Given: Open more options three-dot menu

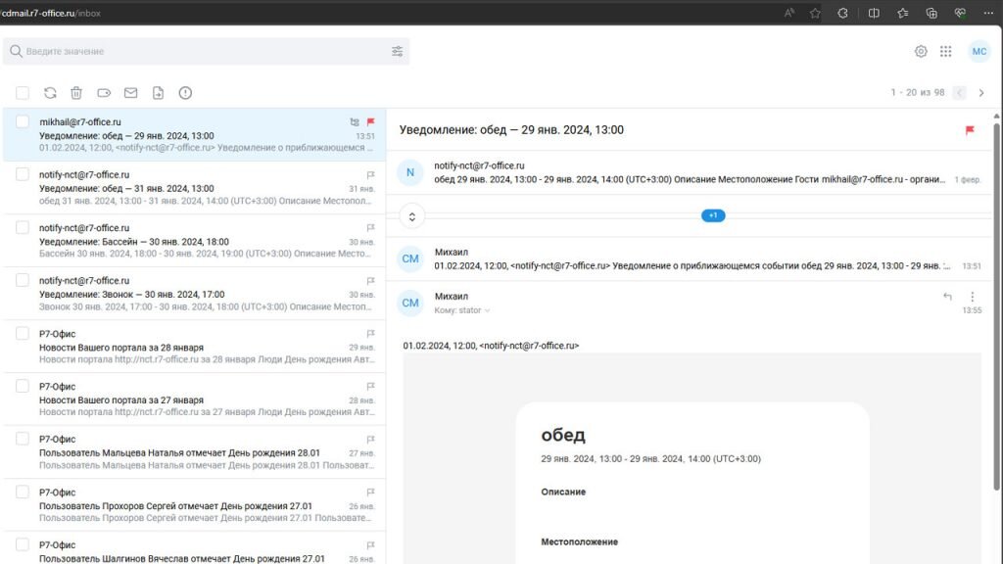Looking at the screenshot, I should (973, 296).
